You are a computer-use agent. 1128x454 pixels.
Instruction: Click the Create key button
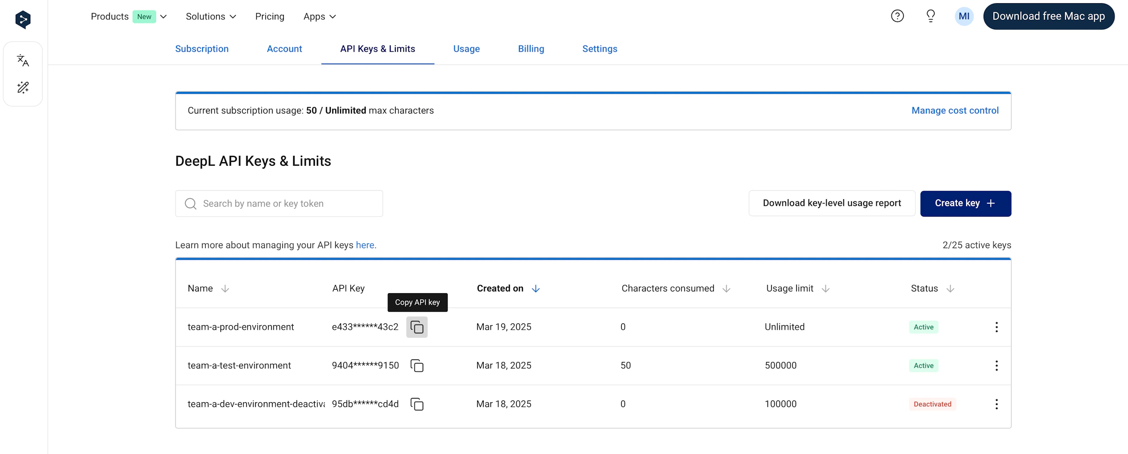[x=966, y=203]
